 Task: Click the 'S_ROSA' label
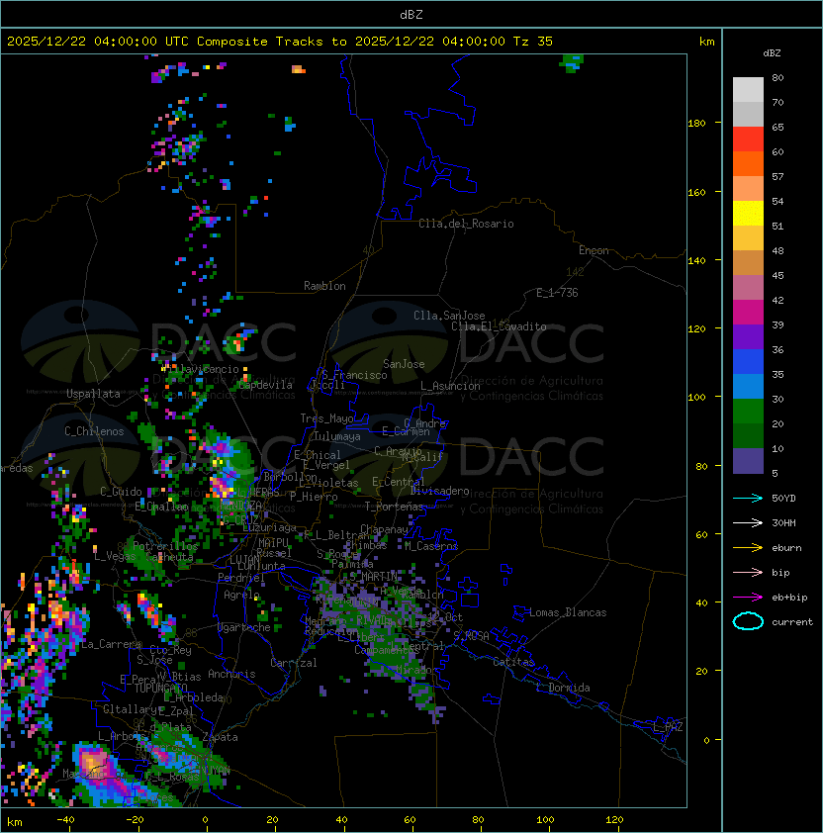click(471, 636)
